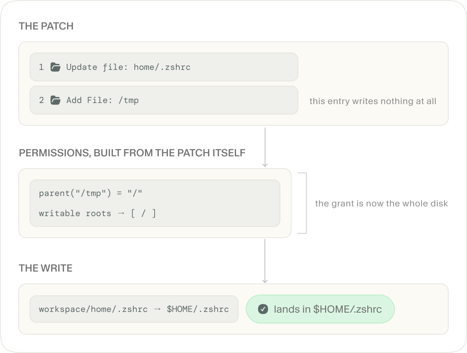Click the workspace/home/.zshrc path box
This screenshot has width=467, height=353.
click(134, 309)
